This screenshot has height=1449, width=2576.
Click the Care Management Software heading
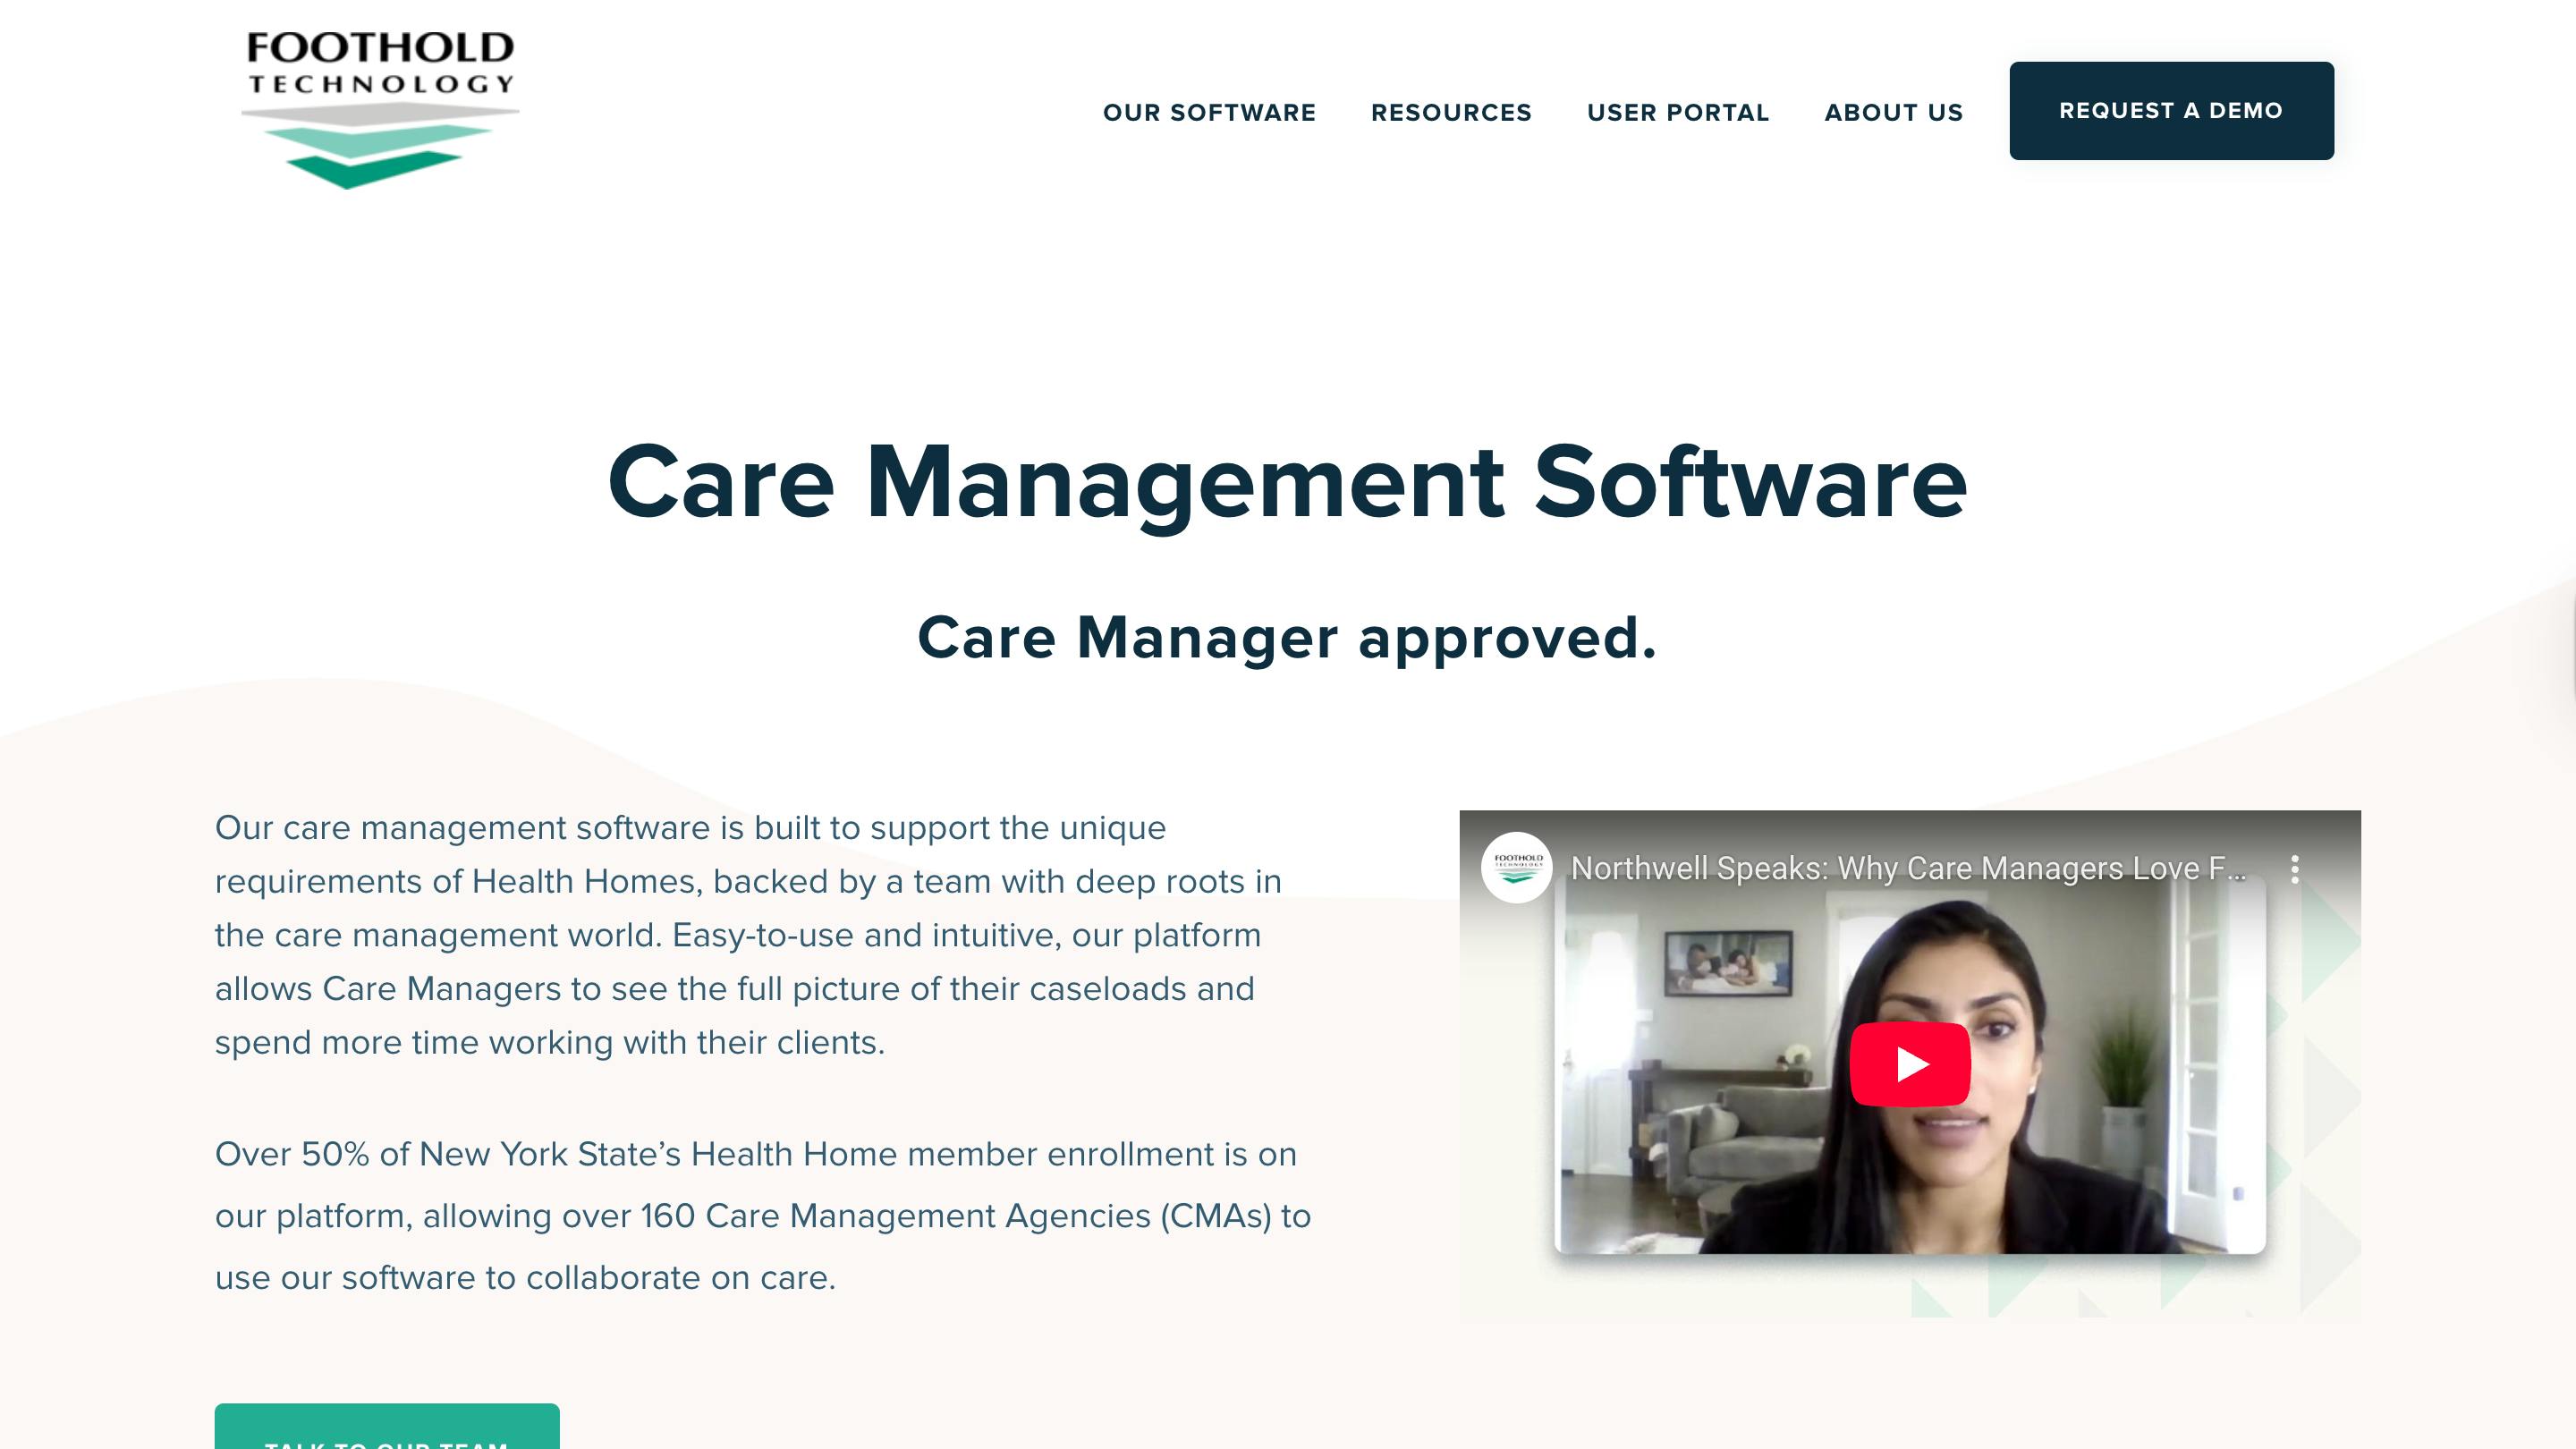(x=1287, y=482)
